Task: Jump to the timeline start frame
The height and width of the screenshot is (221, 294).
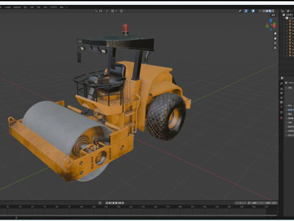Action: (x=107, y=203)
